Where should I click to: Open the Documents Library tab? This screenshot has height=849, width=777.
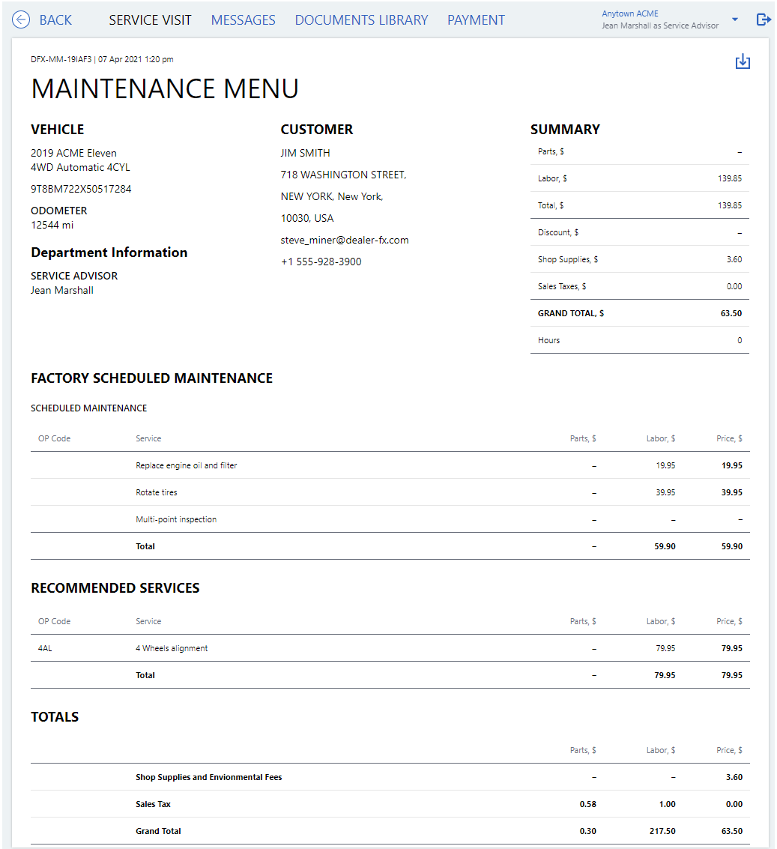[361, 20]
